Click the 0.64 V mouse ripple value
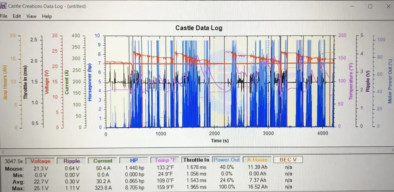This screenshot has width=394, height=192. tap(72, 168)
